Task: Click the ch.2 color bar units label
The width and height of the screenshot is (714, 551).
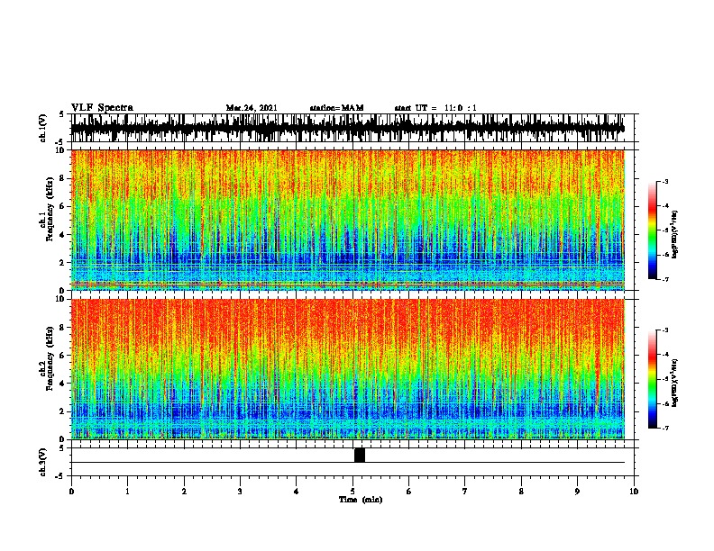Action: (675, 383)
